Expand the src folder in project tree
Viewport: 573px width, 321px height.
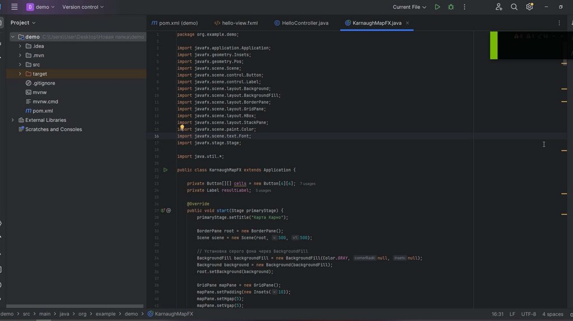(20, 65)
